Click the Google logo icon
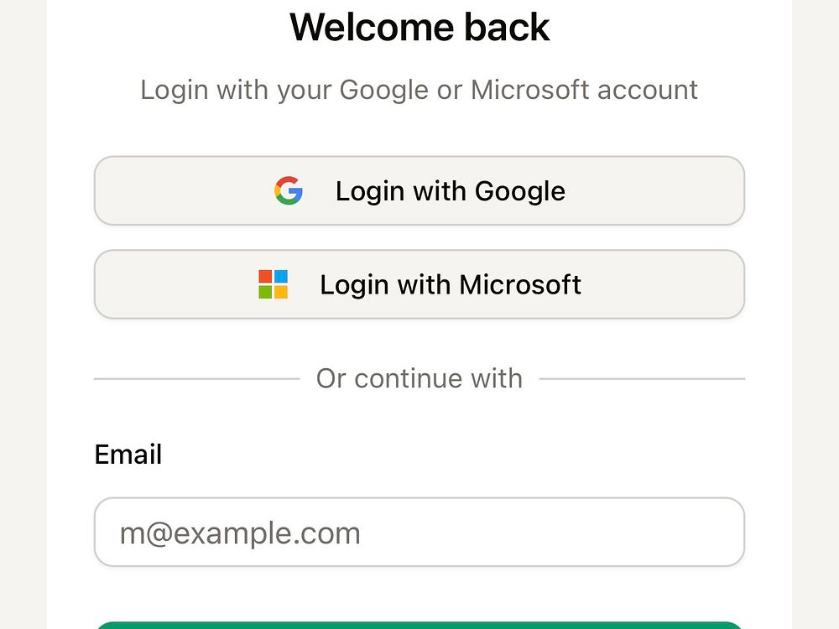 click(x=288, y=191)
